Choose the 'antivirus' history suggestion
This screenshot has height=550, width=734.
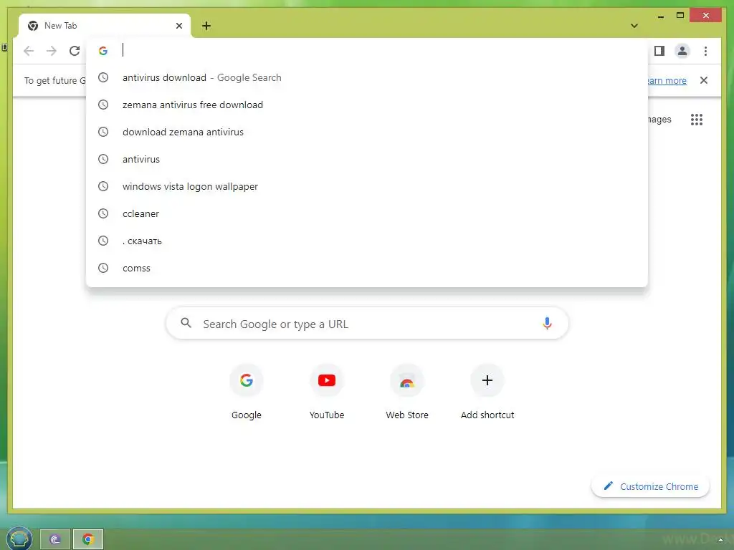pyautogui.click(x=367, y=159)
